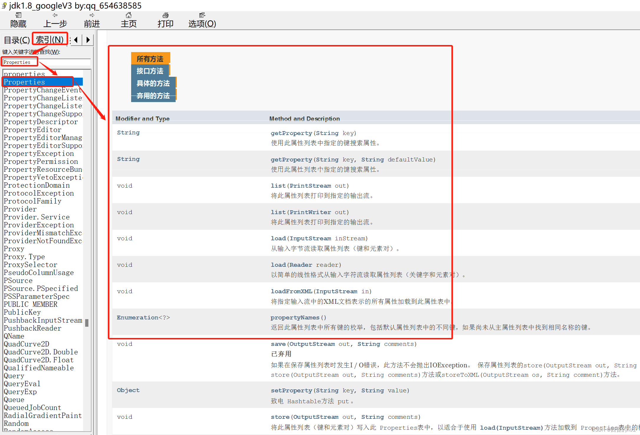The height and width of the screenshot is (435, 640).
Task: Select PushbackInputStream in the index list
Action: pyautogui.click(x=43, y=320)
